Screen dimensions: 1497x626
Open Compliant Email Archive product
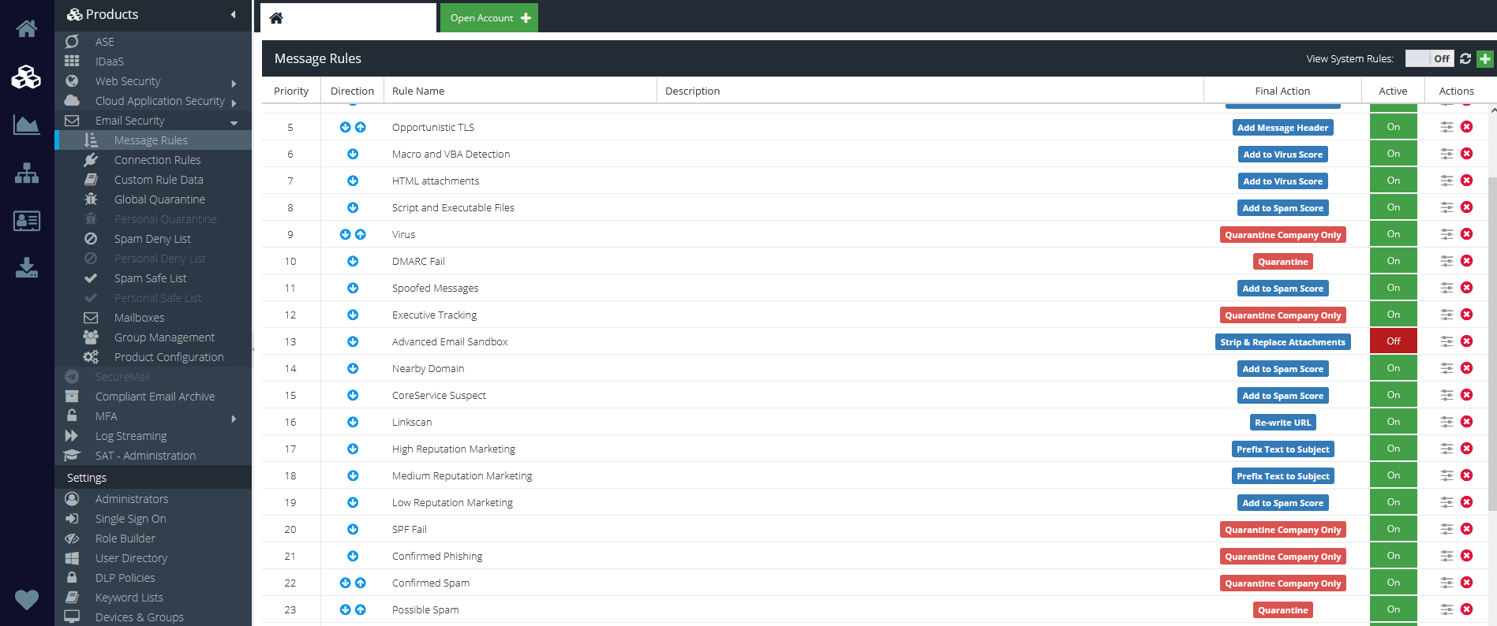(x=153, y=397)
